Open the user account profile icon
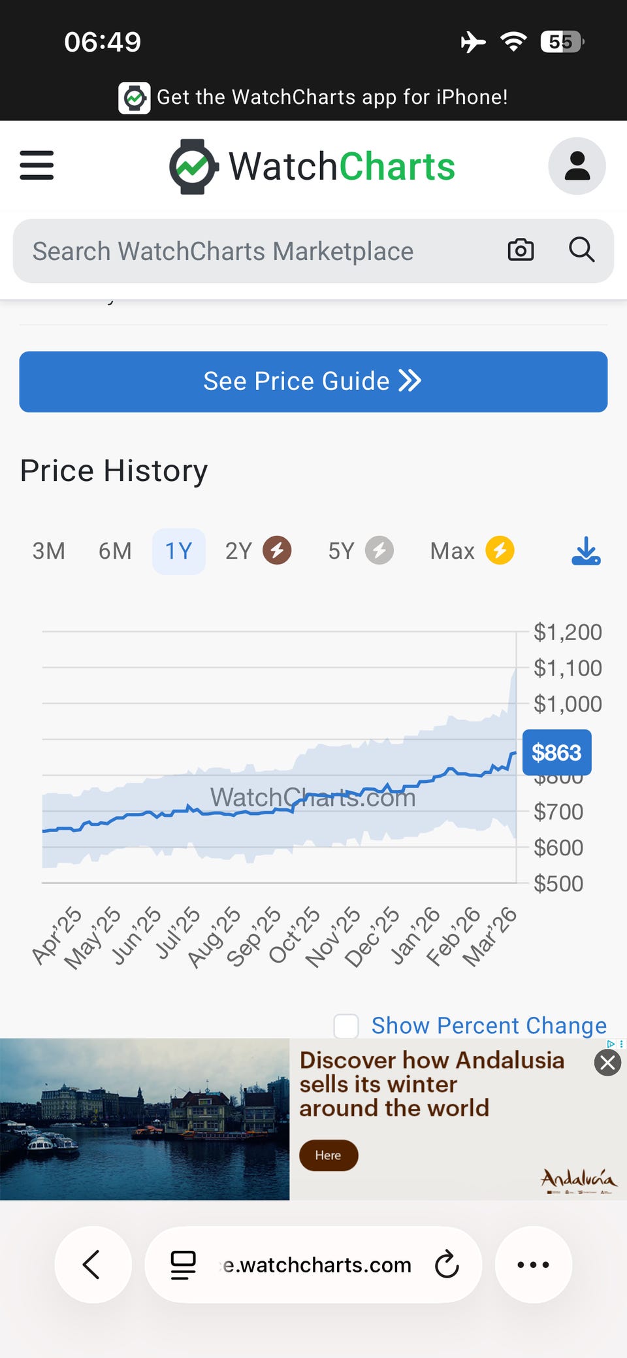Viewport: 627px width, 1358px height. pos(577,166)
